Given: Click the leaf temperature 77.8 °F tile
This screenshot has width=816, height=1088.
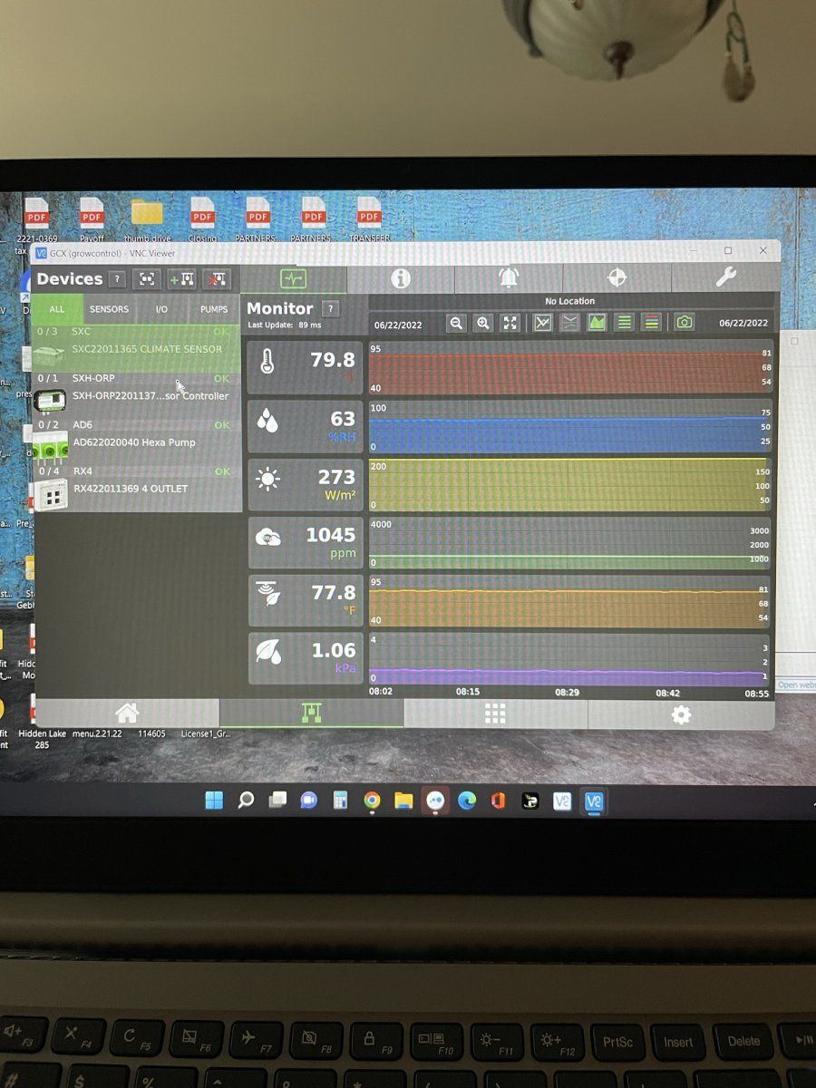Looking at the screenshot, I should click(x=306, y=600).
